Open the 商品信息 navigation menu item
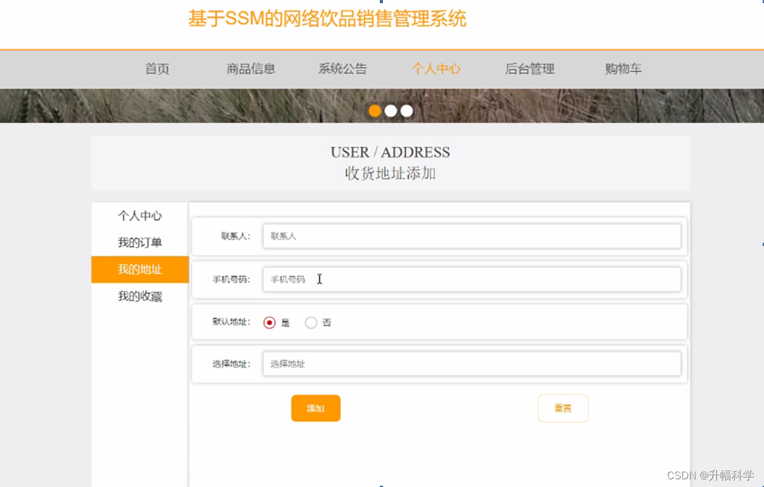This screenshot has height=487, width=764. (x=250, y=69)
